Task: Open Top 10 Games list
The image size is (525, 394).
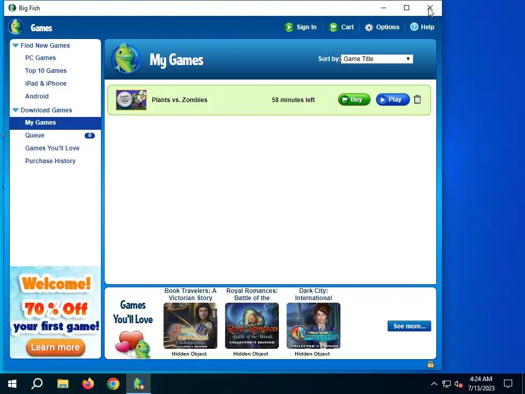Action: (46, 71)
